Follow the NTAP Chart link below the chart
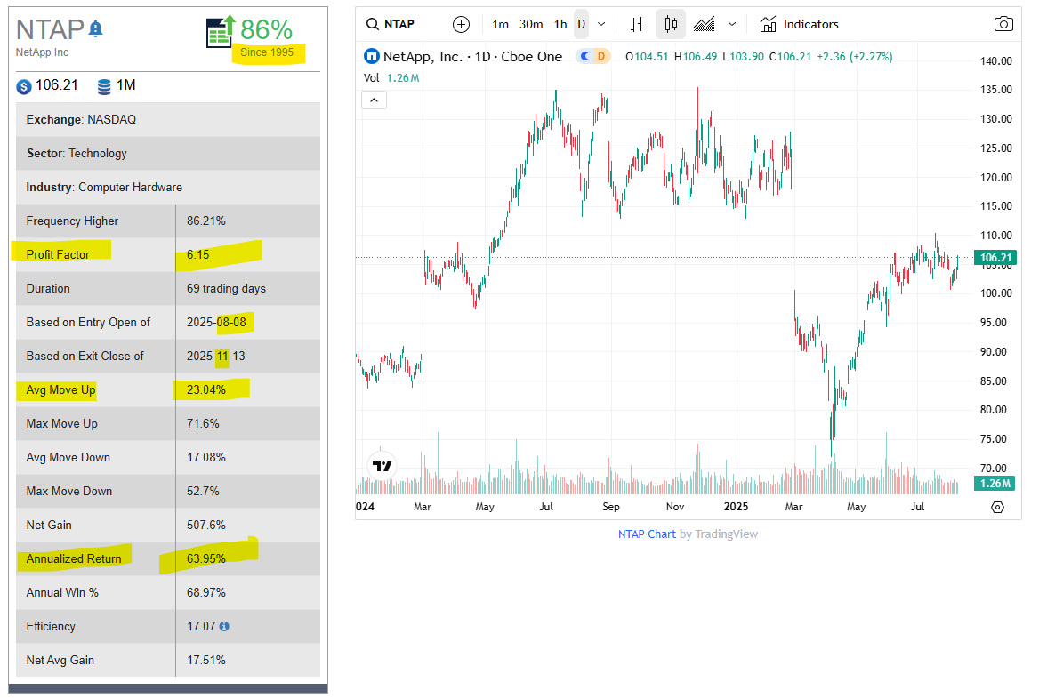This screenshot has height=698, width=1047. tap(647, 534)
